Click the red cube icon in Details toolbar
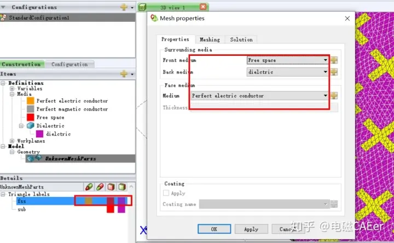Screen dimensions: 394x243 pos(111,187)
